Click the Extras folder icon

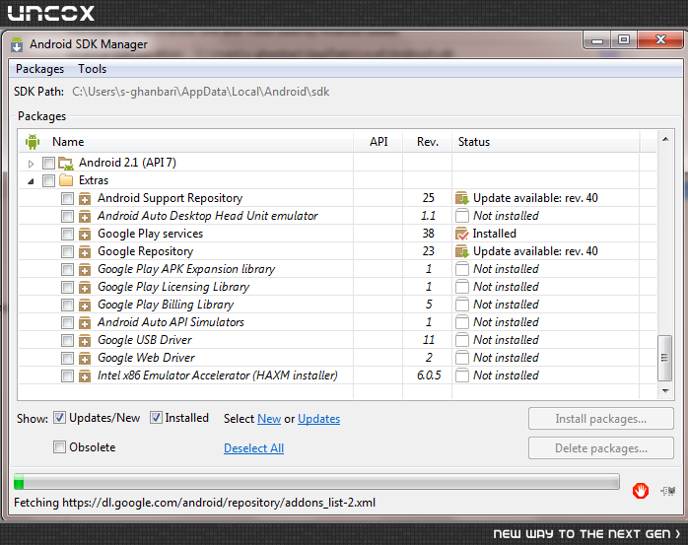point(66,180)
